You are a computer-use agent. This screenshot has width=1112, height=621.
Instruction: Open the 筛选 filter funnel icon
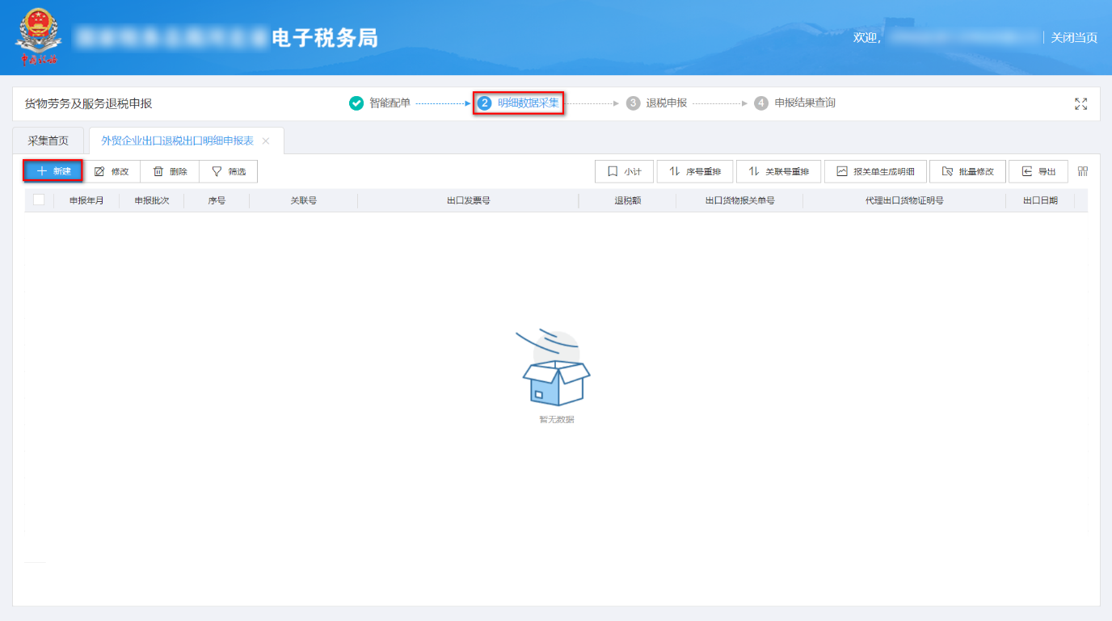(227, 170)
